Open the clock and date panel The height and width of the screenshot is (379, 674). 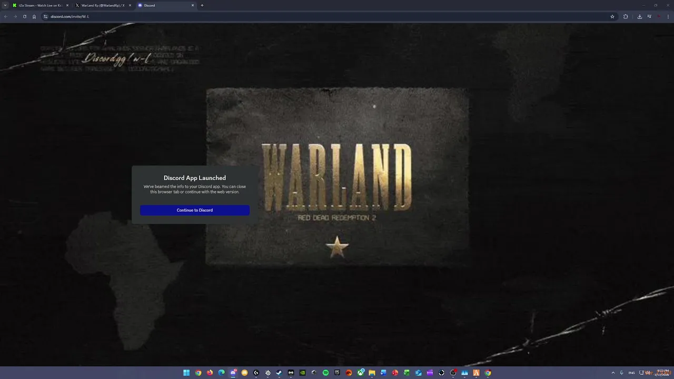pos(662,373)
